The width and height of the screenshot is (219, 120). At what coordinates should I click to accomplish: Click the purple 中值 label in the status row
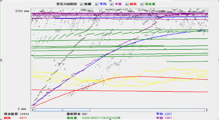(160, 118)
